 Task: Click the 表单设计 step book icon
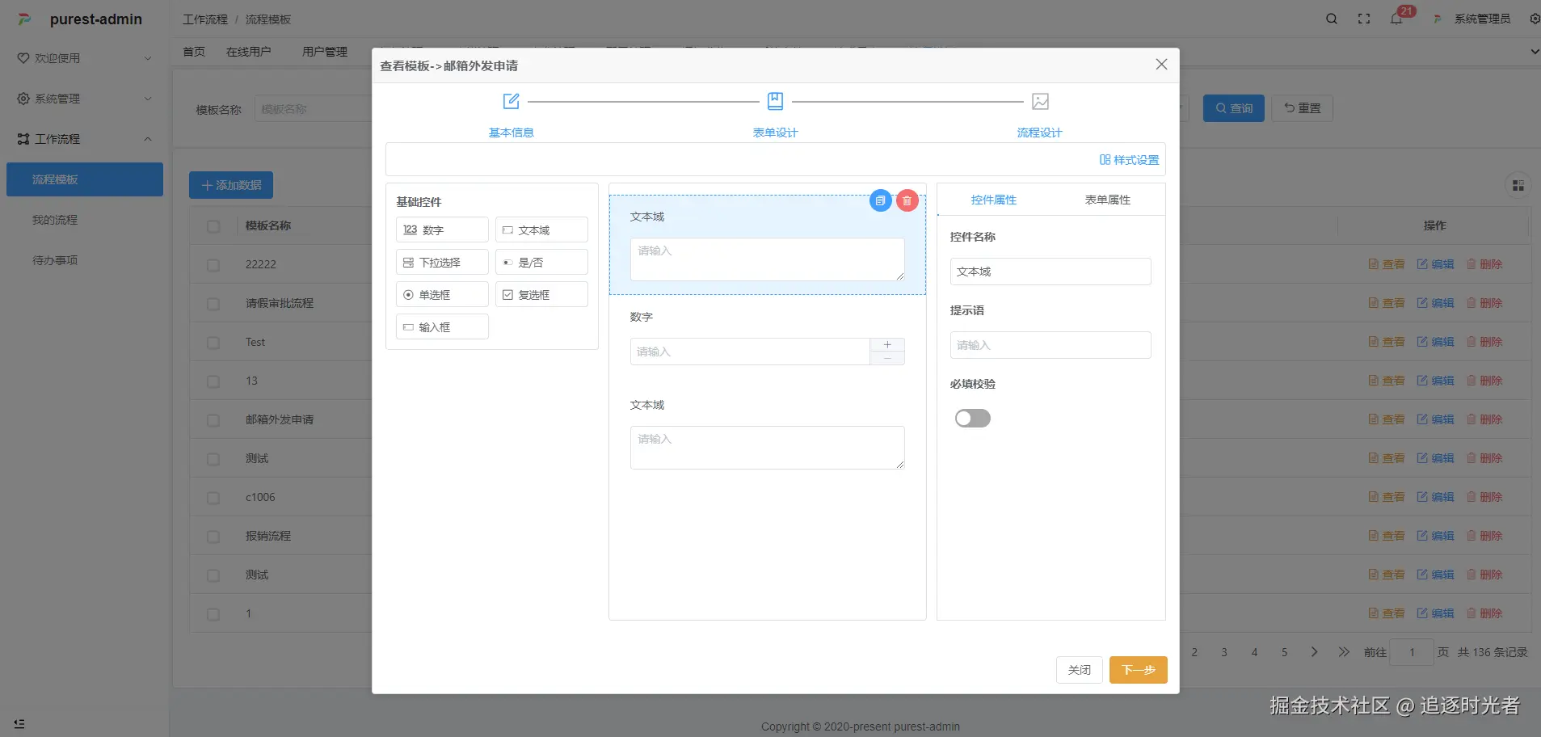tap(775, 101)
